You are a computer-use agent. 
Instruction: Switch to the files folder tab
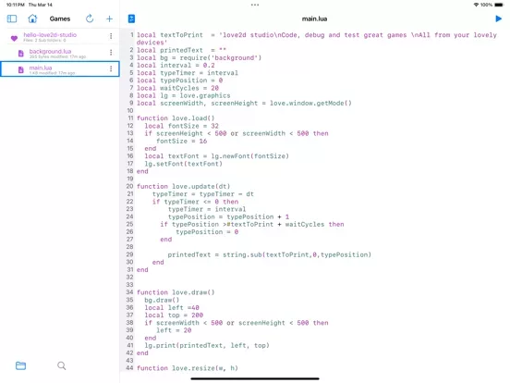point(21,365)
